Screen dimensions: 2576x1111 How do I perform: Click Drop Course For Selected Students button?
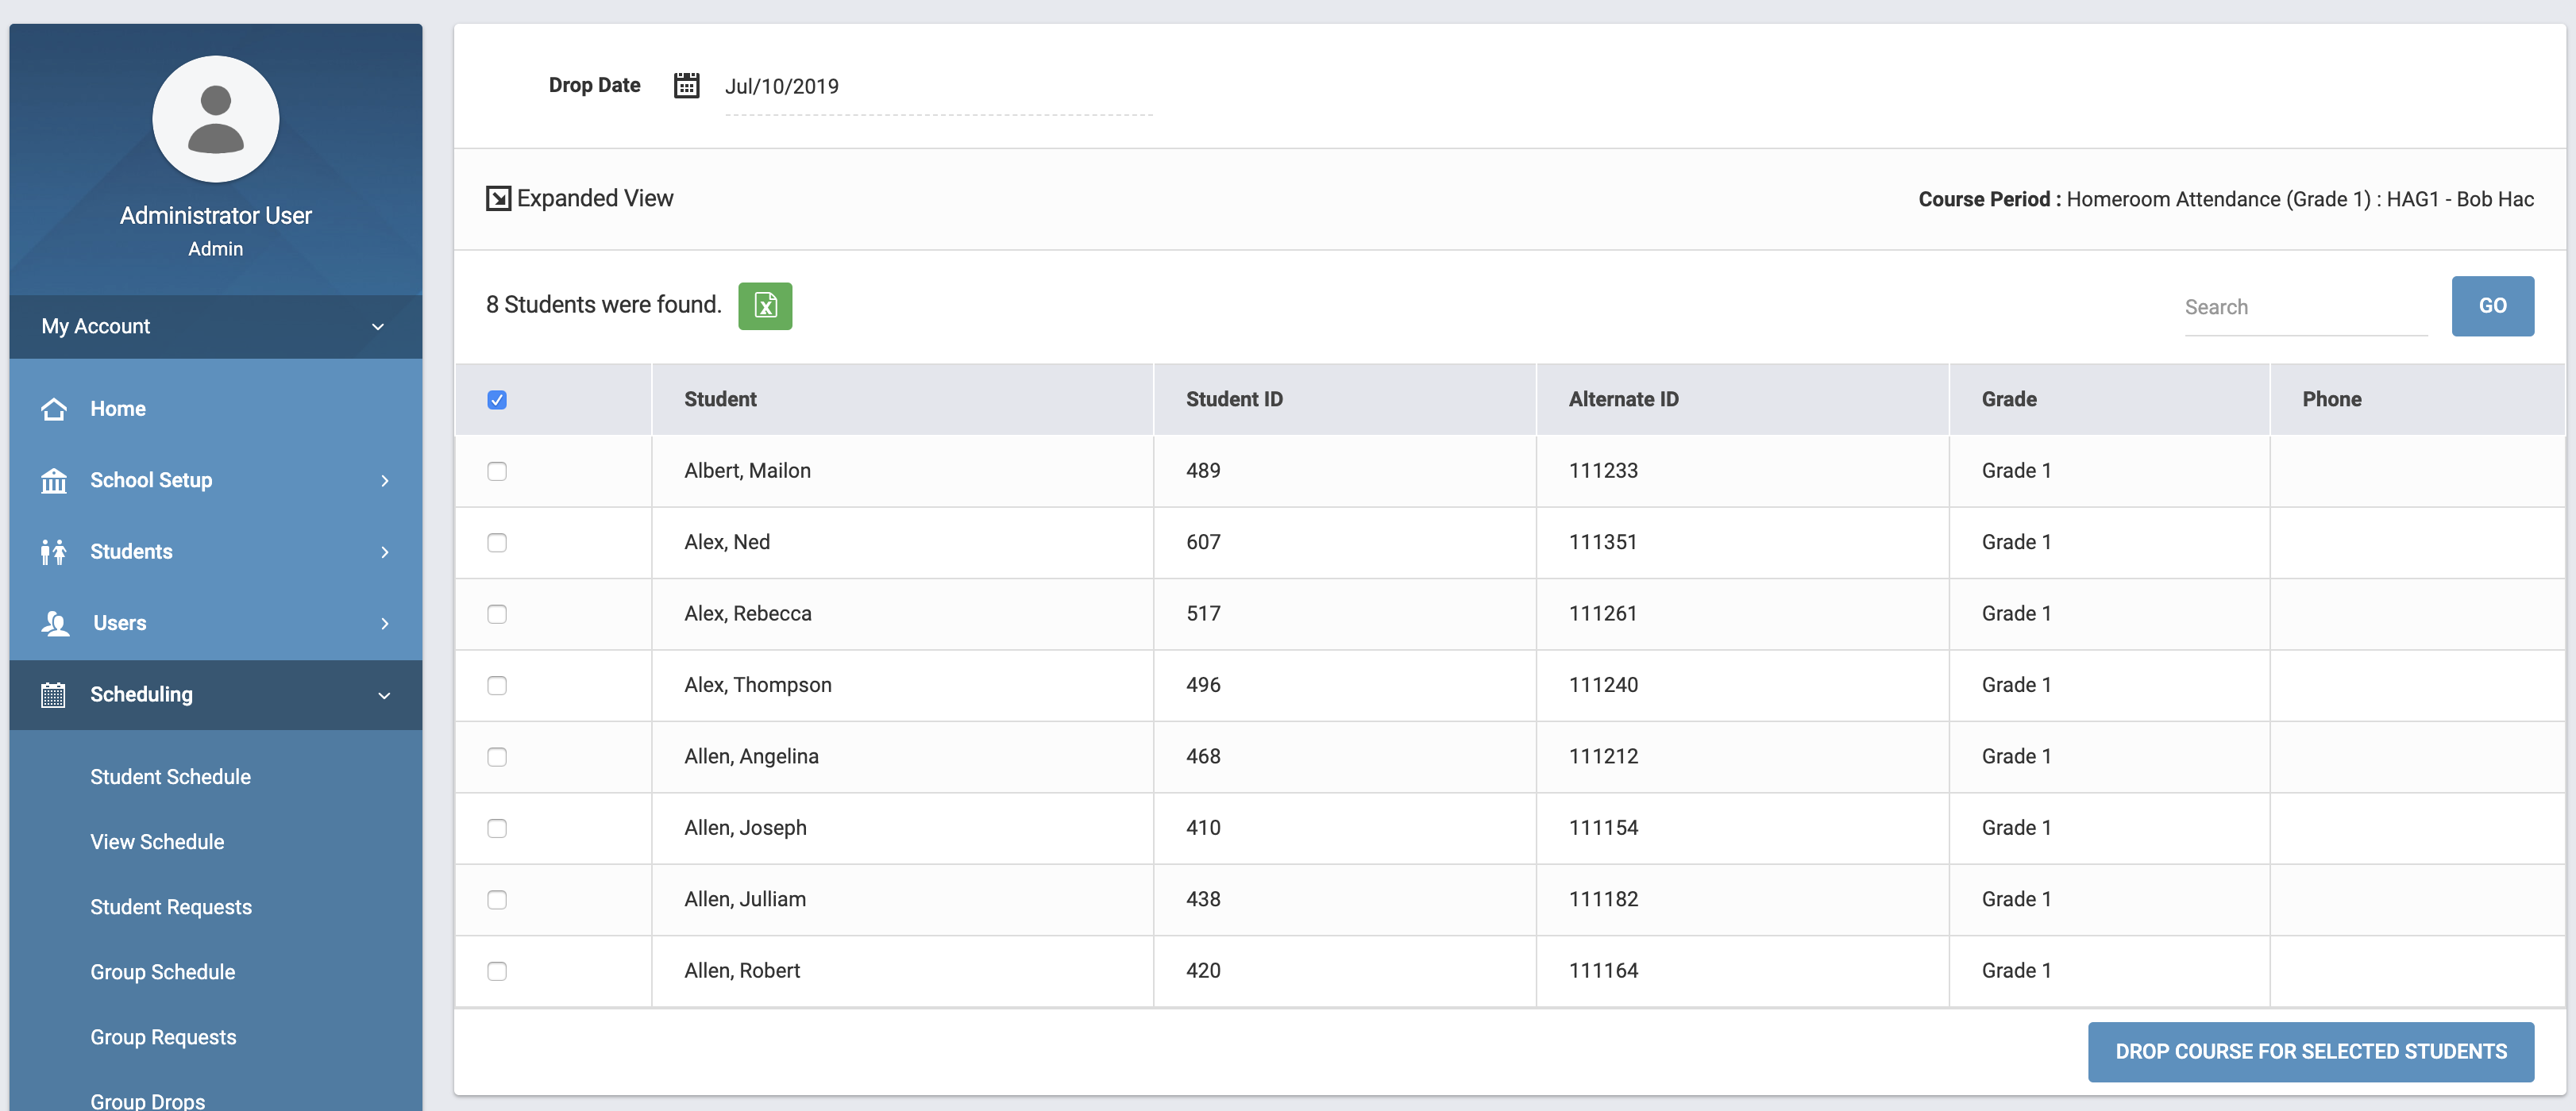(2310, 1051)
